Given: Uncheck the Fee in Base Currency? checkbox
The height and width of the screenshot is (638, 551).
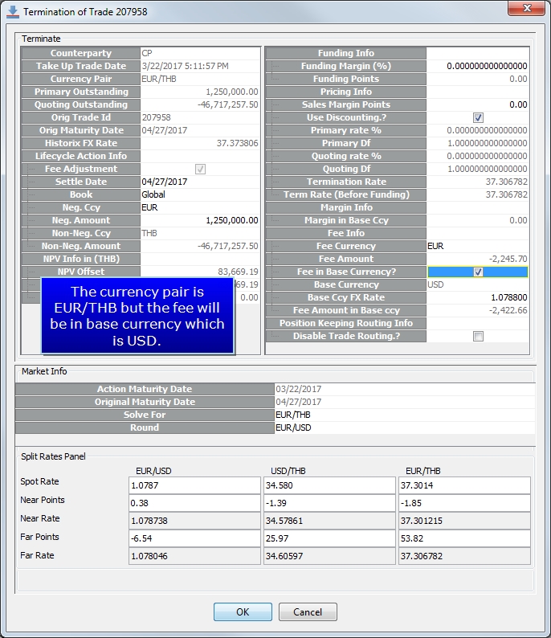Looking at the screenshot, I should click(478, 272).
